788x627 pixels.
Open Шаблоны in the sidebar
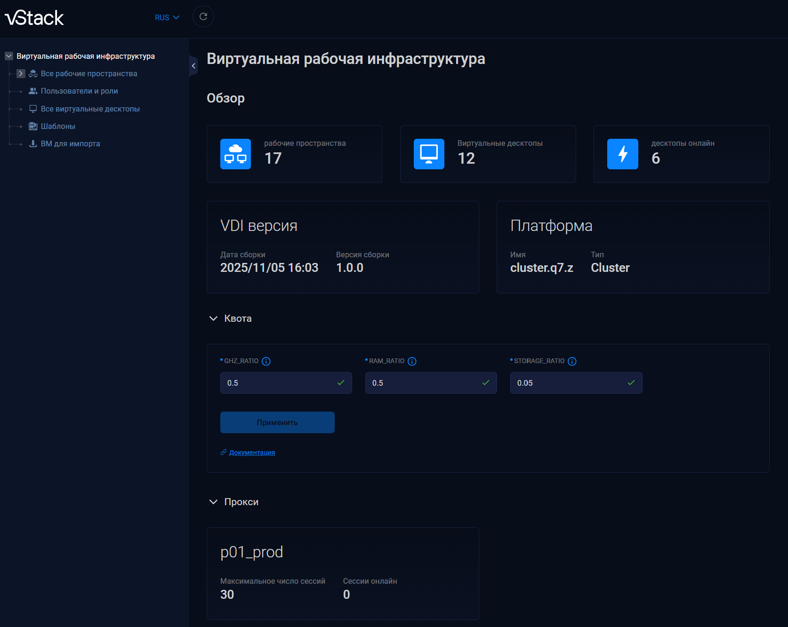pos(58,126)
